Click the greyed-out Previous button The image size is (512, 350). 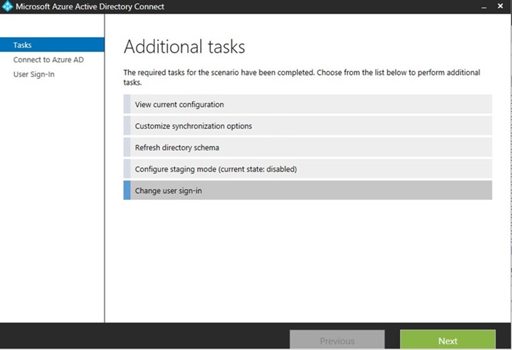337,340
